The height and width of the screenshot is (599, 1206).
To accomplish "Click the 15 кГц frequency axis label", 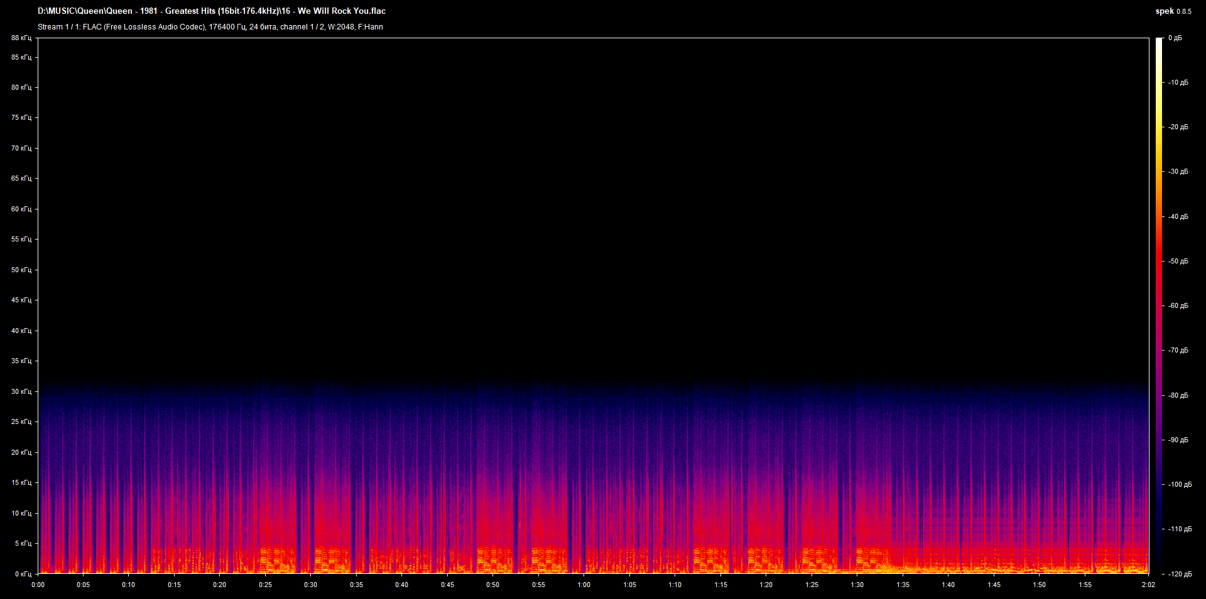I will 21,482.
